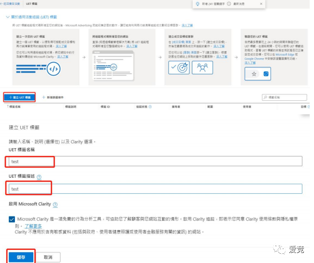Click the 範圍 column header
Viewport: 314px width, 263px height.
210,107
